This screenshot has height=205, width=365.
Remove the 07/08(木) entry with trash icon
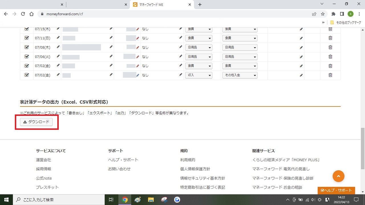(x=330, y=47)
